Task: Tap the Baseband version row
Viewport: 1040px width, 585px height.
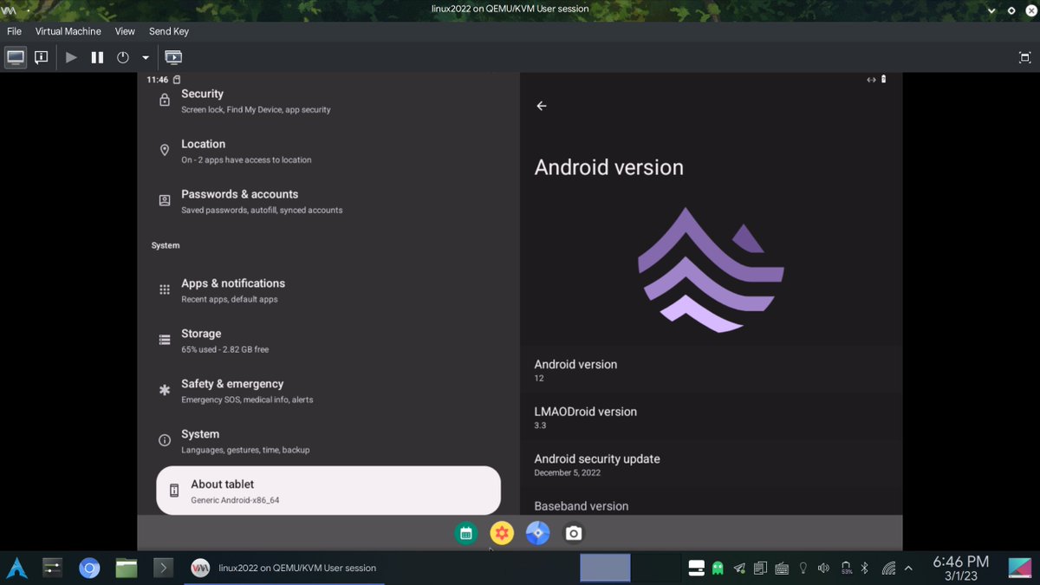Action: tap(711, 504)
